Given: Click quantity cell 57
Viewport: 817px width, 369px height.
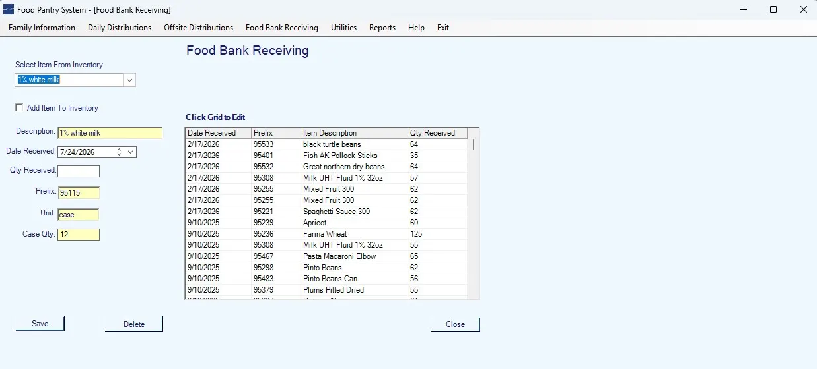Looking at the screenshot, I should pyautogui.click(x=437, y=178).
